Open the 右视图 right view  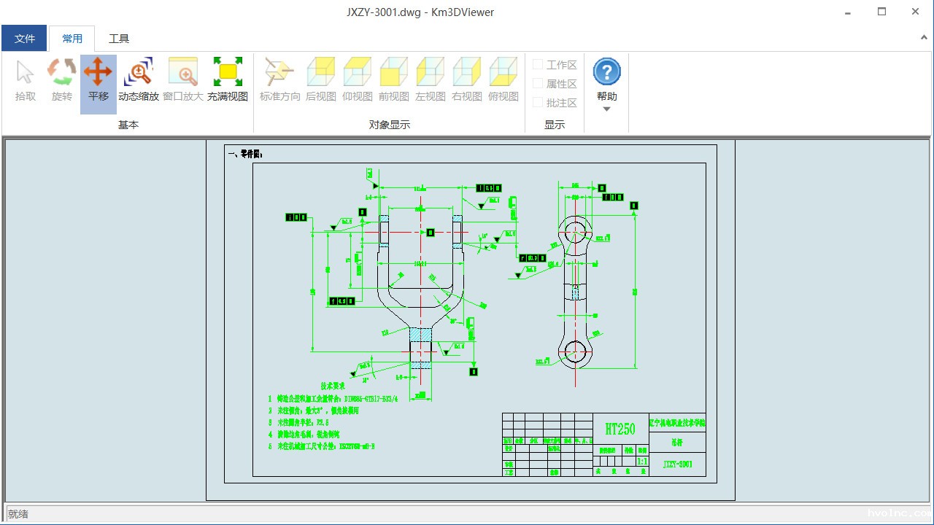coord(466,80)
